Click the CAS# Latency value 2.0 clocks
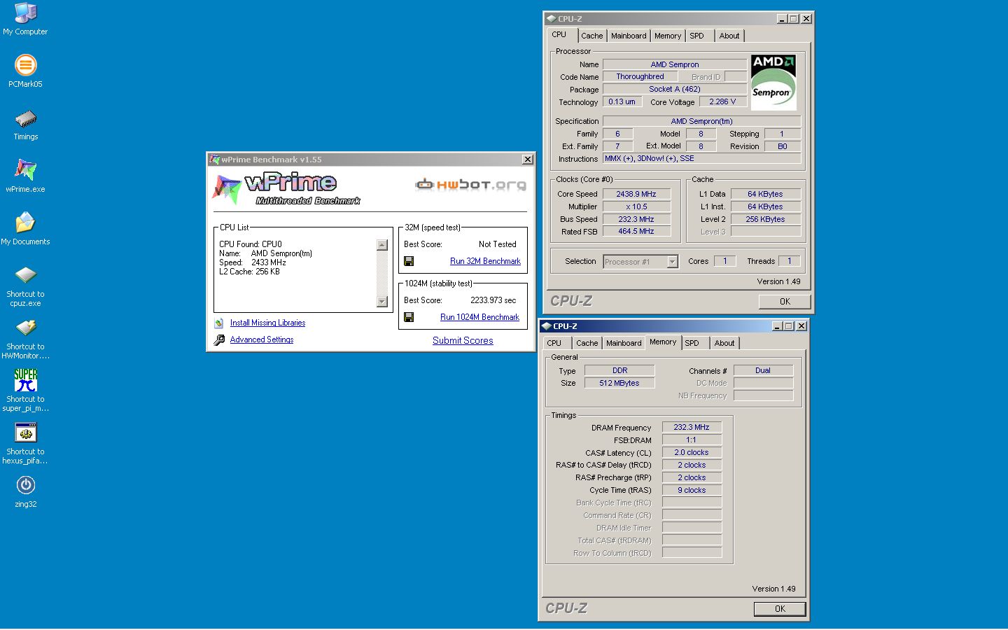Viewport: 1008px width, 630px height. [692, 452]
